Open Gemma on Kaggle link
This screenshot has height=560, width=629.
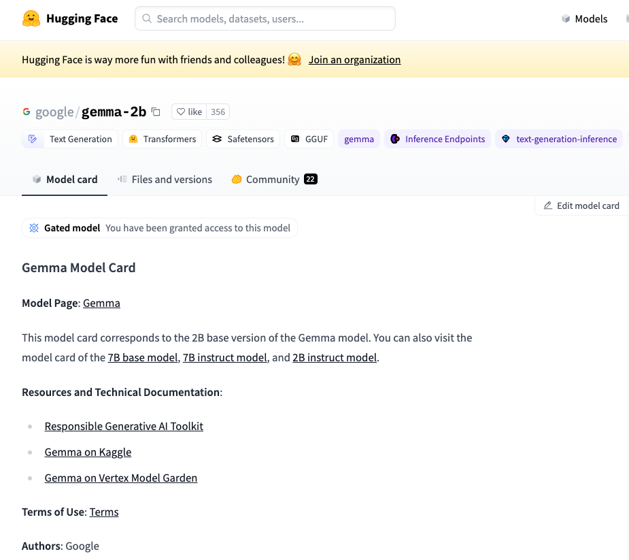pyautogui.click(x=88, y=452)
